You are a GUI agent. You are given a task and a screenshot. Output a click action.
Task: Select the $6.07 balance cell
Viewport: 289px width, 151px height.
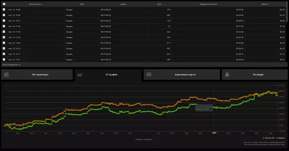pos(282,60)
